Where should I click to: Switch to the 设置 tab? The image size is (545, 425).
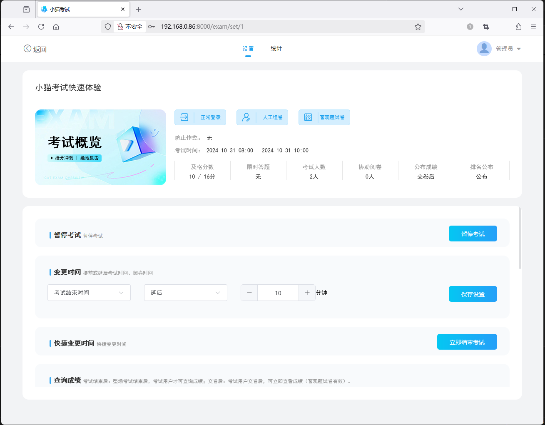tap(248, 49)
